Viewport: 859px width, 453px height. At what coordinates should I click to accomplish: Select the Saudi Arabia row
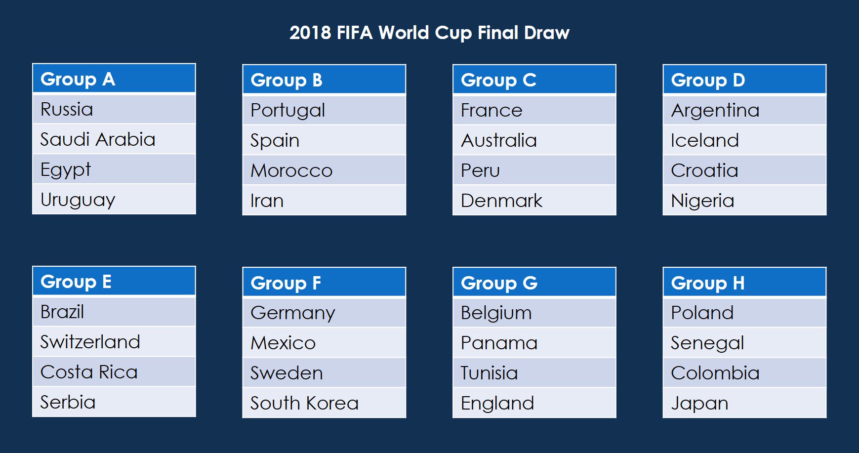coord(114,139)
